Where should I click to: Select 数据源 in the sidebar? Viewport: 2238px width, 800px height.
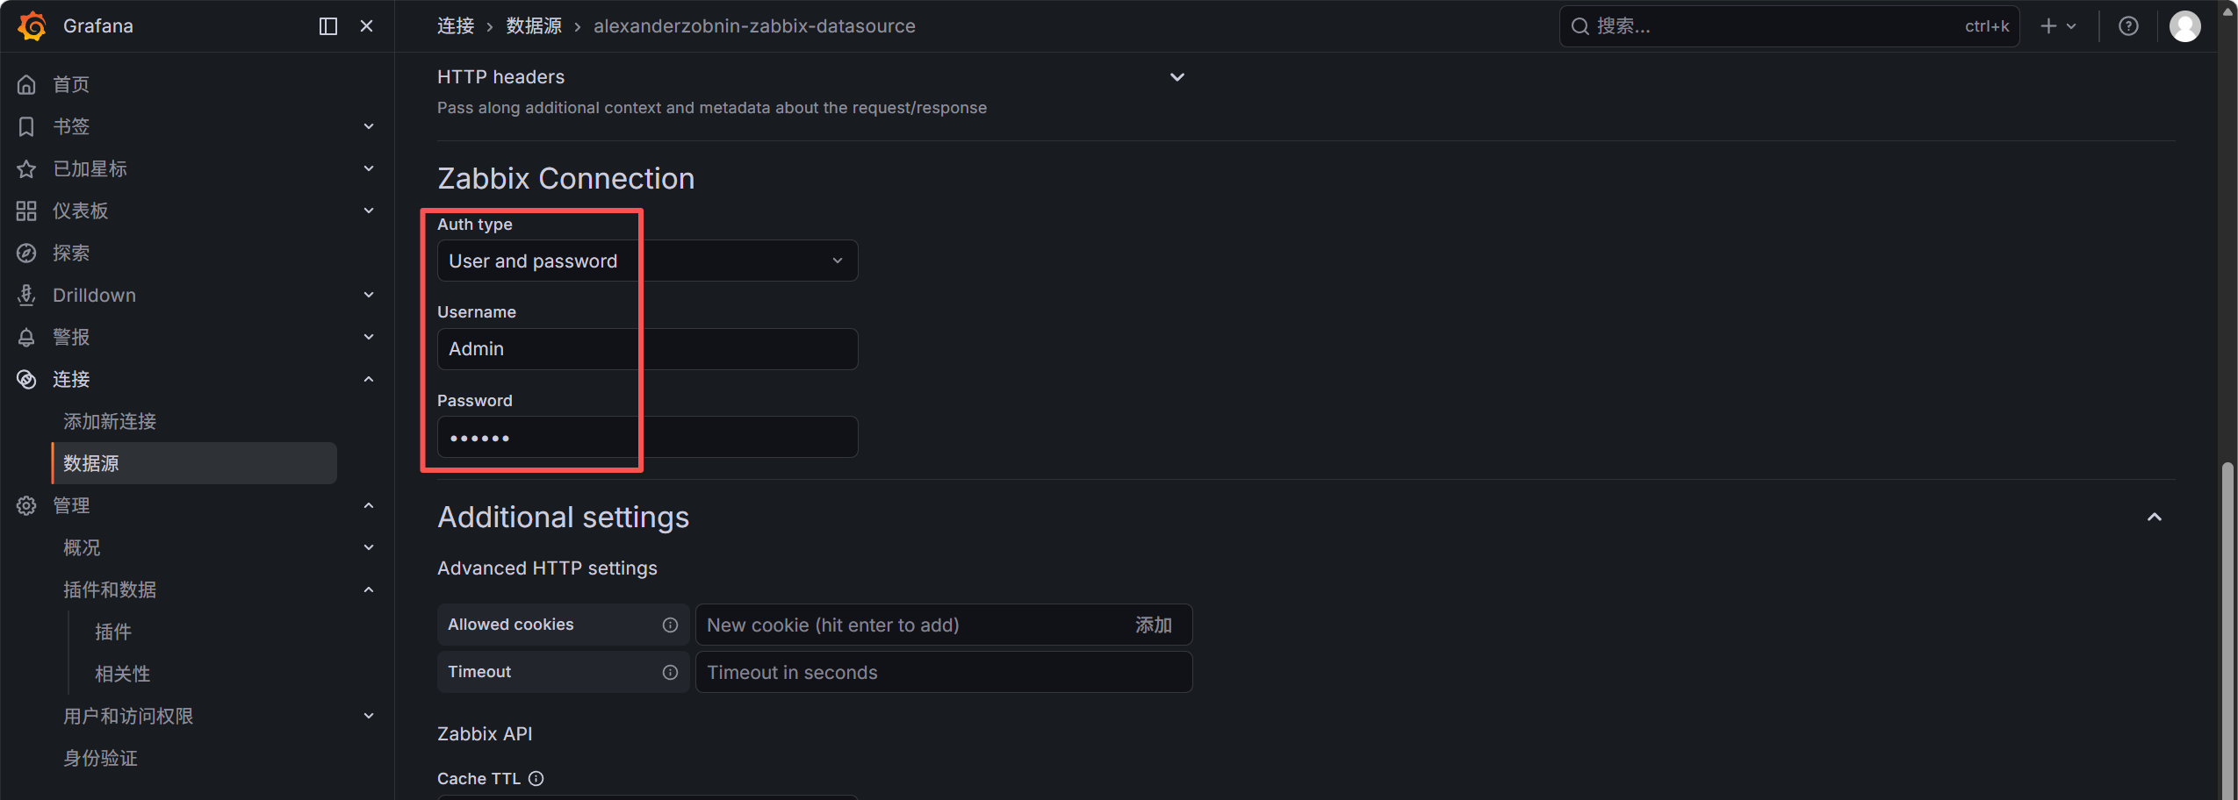pyautogui.click(x=195, y=463)
